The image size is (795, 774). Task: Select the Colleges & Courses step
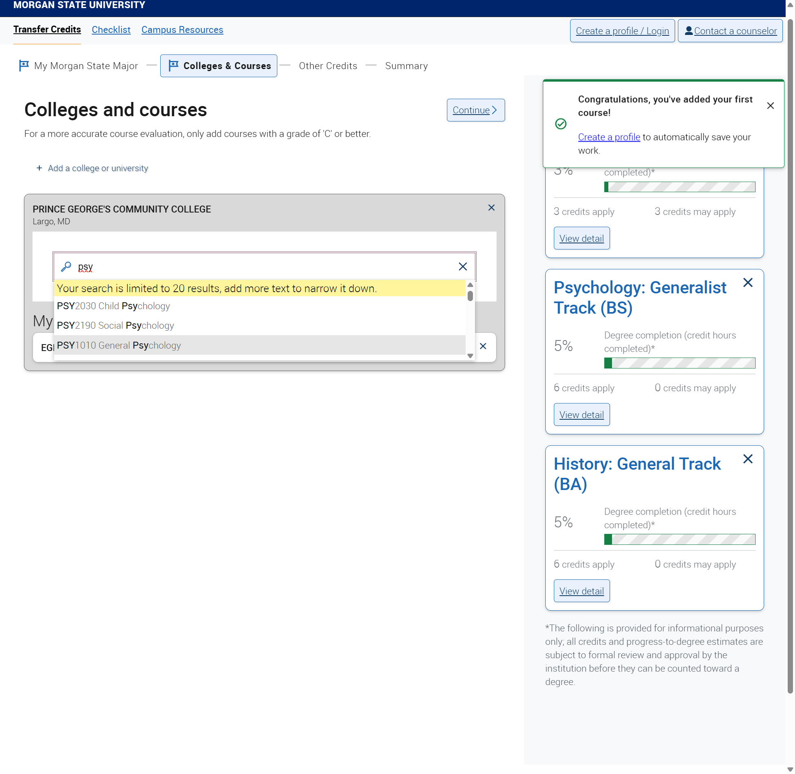pyautogui.click(x=219, y=66)
